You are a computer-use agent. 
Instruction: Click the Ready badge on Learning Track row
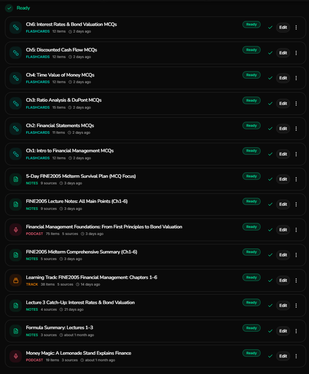tap(252, 277)
